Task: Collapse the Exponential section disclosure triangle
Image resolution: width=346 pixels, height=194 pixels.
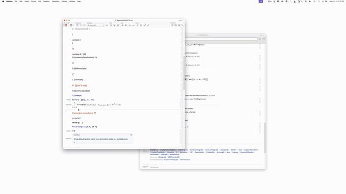Action: (x=73, y=29)
